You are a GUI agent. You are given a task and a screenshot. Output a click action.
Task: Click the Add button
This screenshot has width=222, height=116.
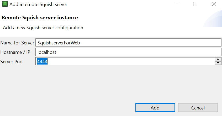[x=155, y=108]
